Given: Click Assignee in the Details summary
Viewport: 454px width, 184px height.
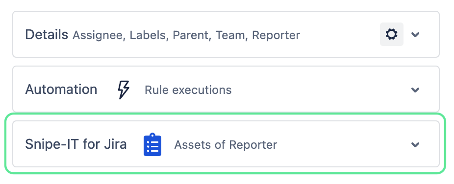Looking at the screenshot, I should [x=99, y=35].
